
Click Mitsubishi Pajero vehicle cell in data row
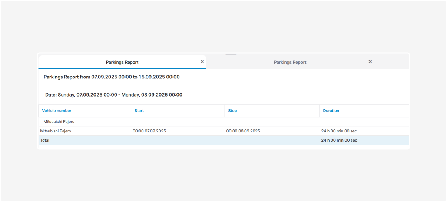click(56, 131)
